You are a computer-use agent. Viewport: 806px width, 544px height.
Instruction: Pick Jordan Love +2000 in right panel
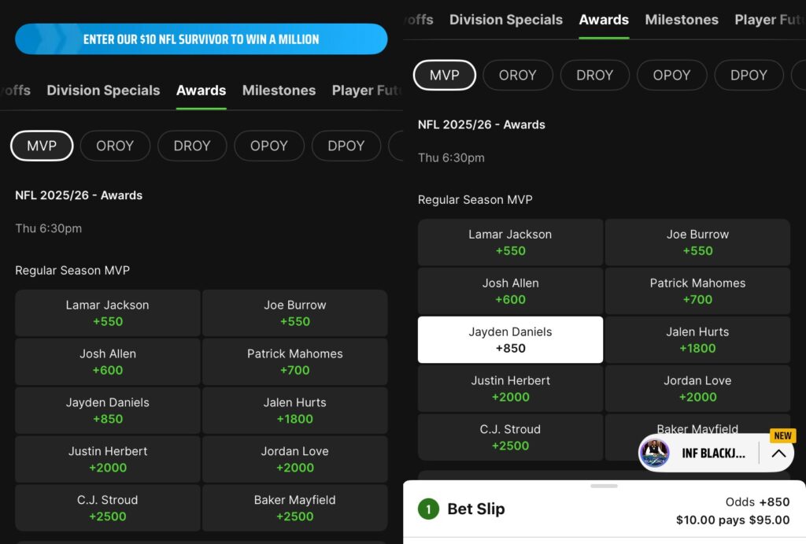click(x=697, y=389)
